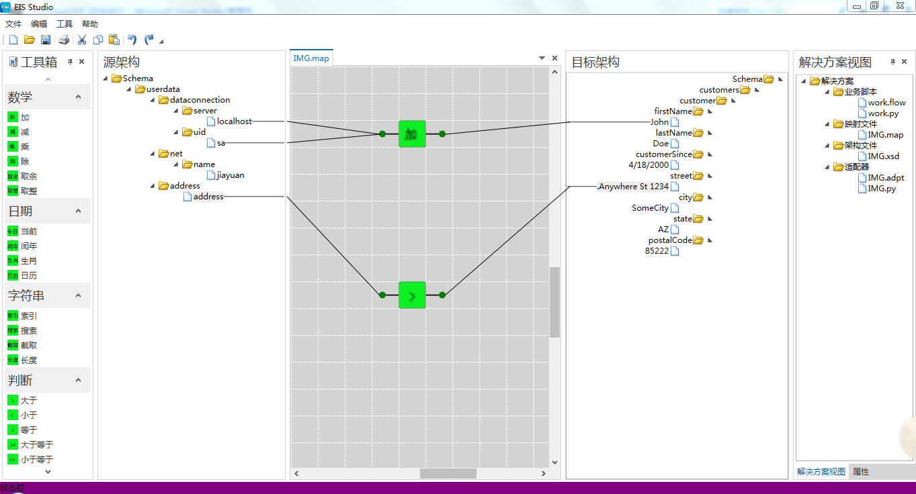Click the Open folder toolbar icon
The image size is (916, 494).
pos(30,40)
